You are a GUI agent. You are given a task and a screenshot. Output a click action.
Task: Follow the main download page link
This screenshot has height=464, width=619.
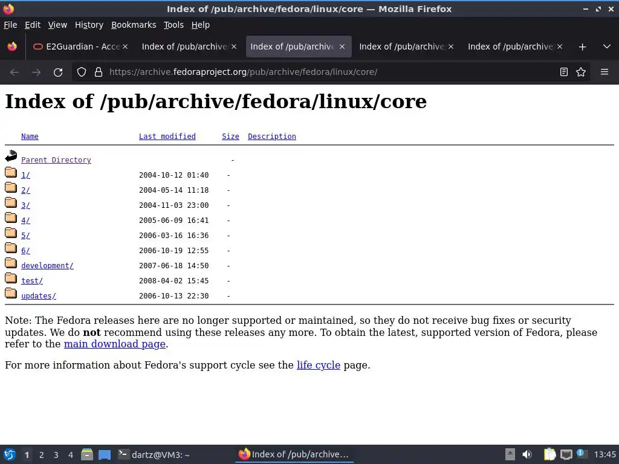point(114,344)
